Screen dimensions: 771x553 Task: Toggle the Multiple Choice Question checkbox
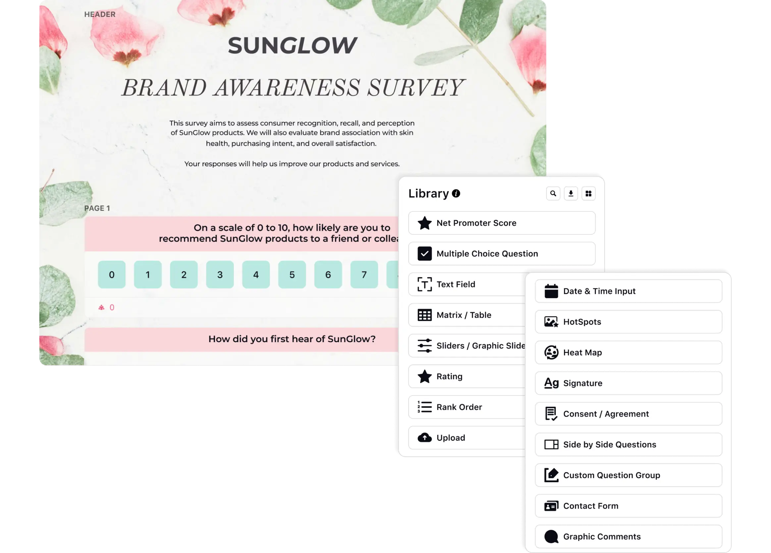424,253
